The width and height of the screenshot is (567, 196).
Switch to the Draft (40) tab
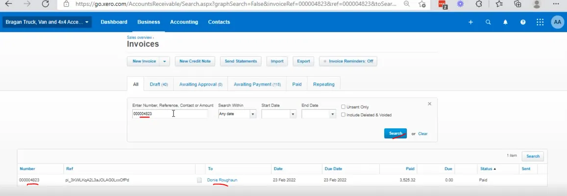(x=159, y=84)
